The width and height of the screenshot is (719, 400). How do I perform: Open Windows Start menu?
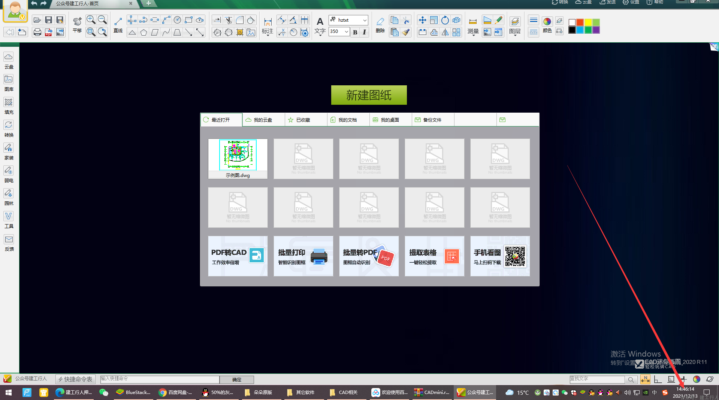click(9, 392)
